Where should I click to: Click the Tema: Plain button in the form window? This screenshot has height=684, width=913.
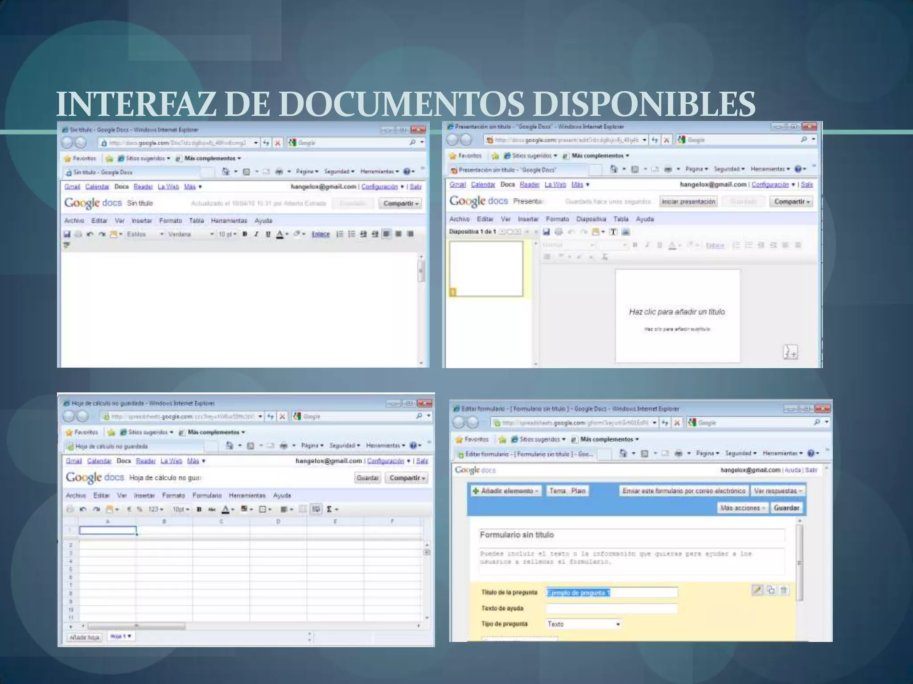pos(567,491)
